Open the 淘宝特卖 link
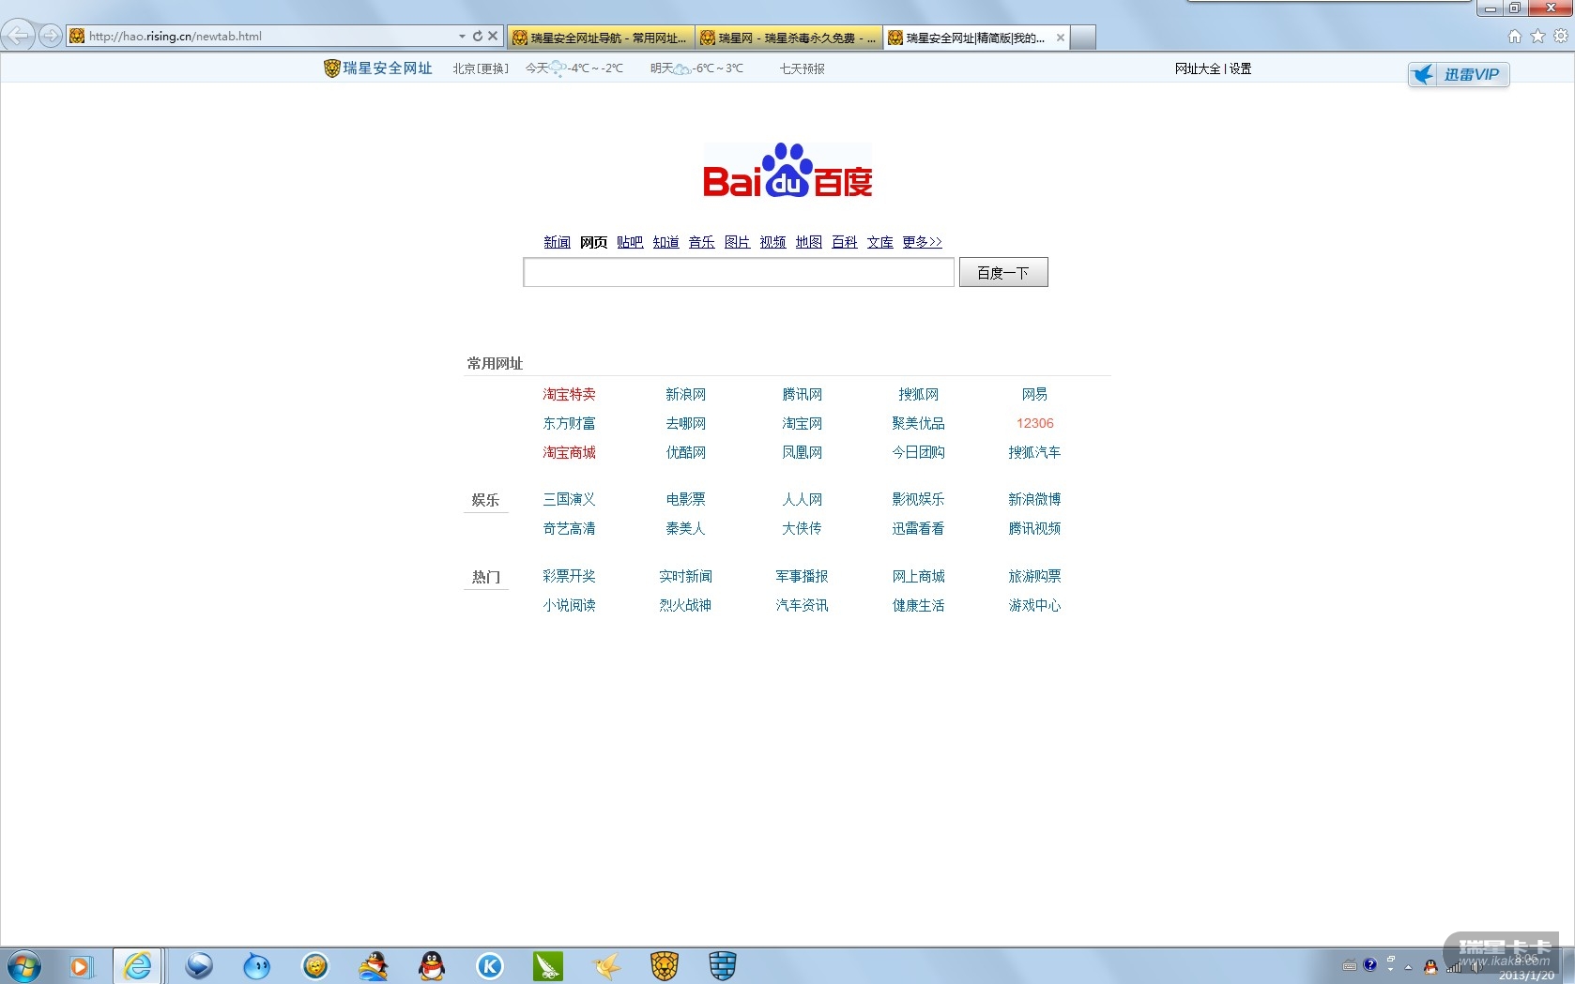The image size is (1575, 984). point(569,394)
